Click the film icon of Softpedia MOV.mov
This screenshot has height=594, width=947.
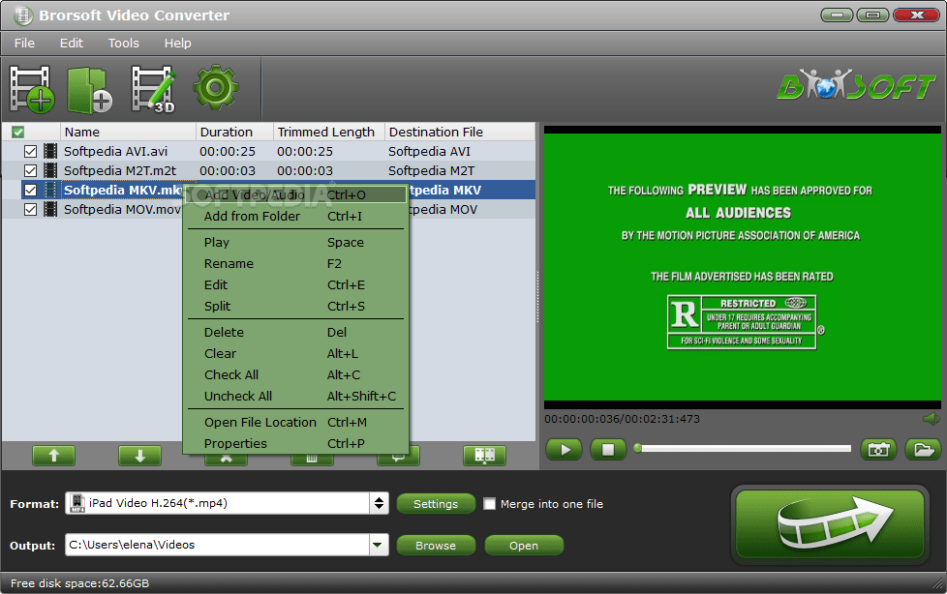click(50, 209)
